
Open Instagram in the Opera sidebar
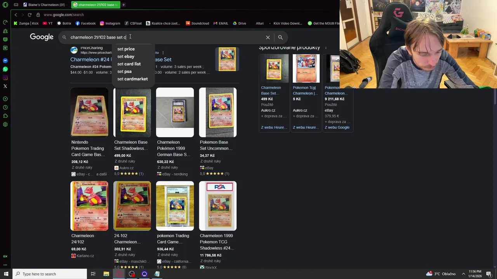click(5, 78)
